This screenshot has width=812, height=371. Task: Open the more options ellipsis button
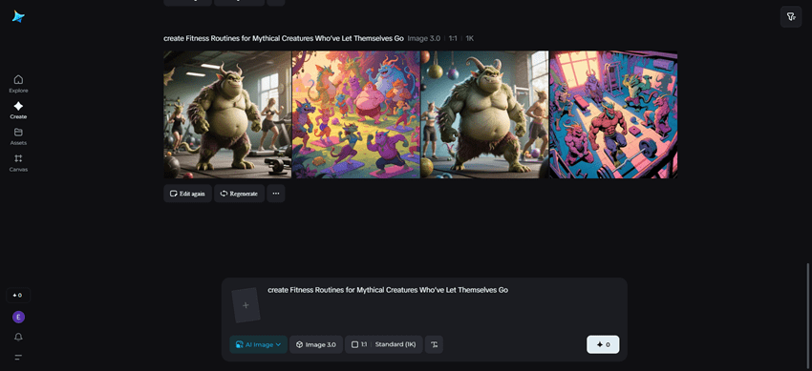point(276,194)
